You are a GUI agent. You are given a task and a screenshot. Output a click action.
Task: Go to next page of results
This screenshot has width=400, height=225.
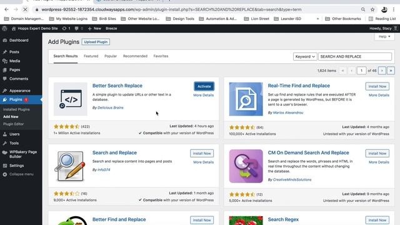[x=382, y=71]
